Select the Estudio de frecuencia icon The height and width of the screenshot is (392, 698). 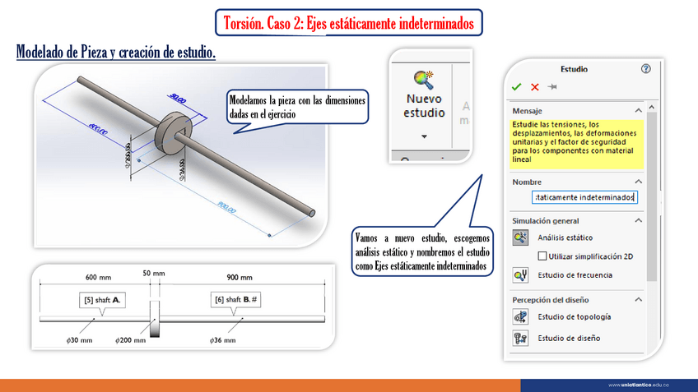520,275
